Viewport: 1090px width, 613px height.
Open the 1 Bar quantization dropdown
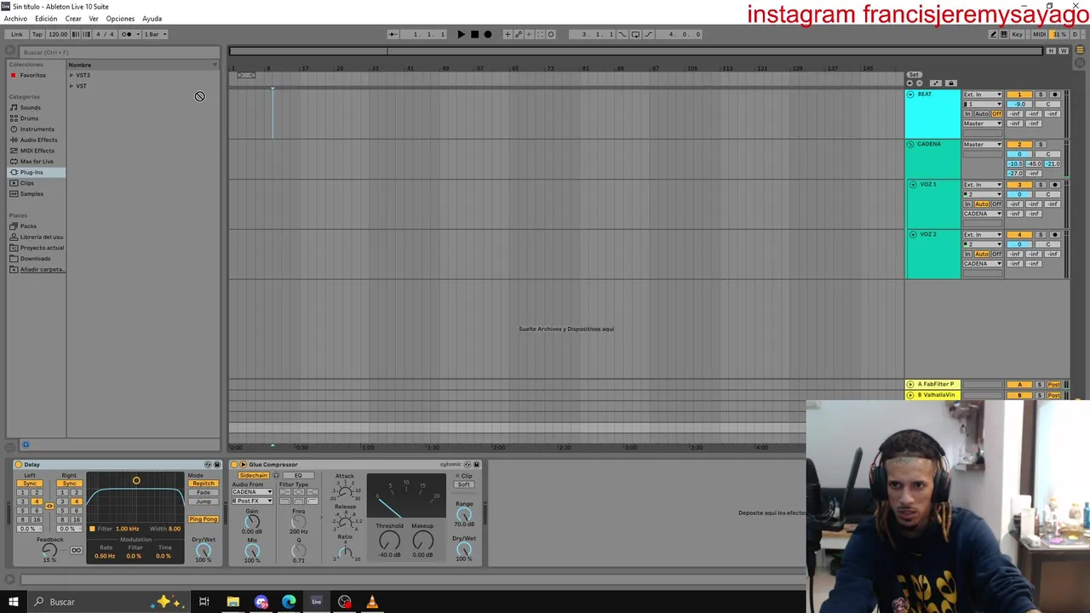coord(154,34)
